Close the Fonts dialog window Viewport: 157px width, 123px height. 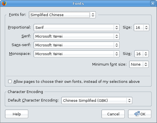152,3
